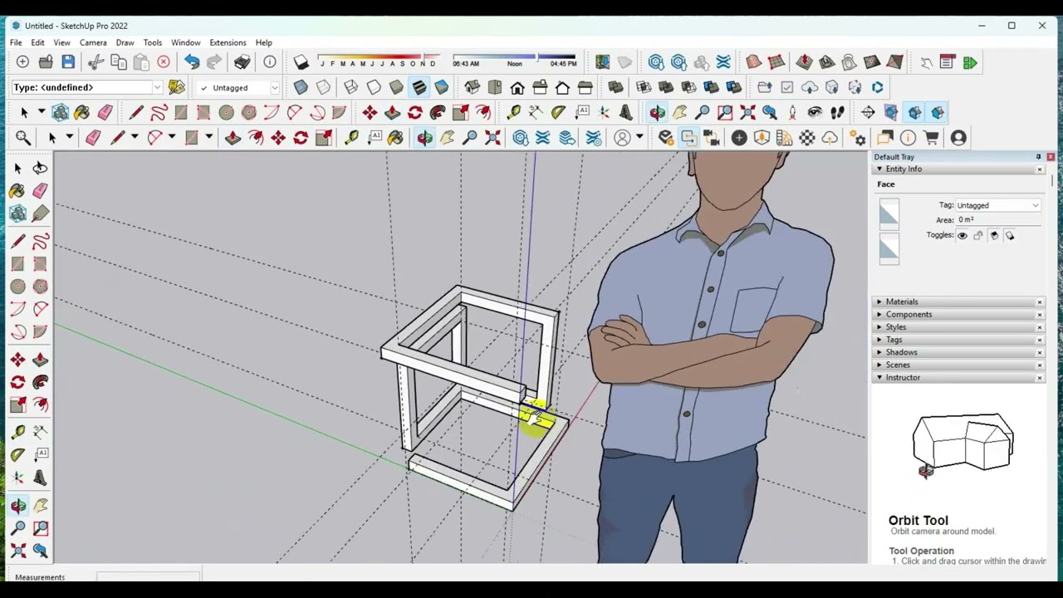Click the Undo arrow icon
The height and width of the screenshot is (598, 1063).
[192, 62]
